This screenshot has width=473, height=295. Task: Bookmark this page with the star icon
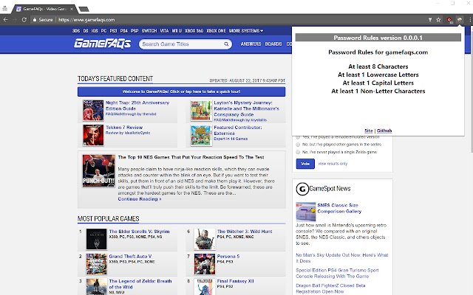(438, 20)
